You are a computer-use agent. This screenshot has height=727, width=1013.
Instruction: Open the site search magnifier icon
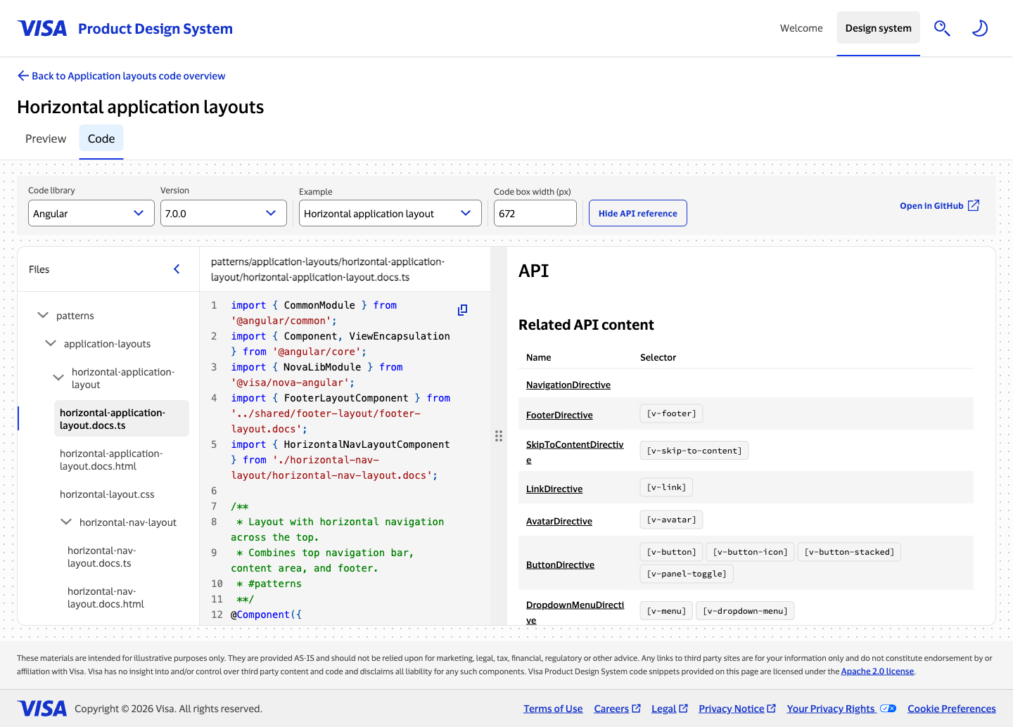point(942,28)
